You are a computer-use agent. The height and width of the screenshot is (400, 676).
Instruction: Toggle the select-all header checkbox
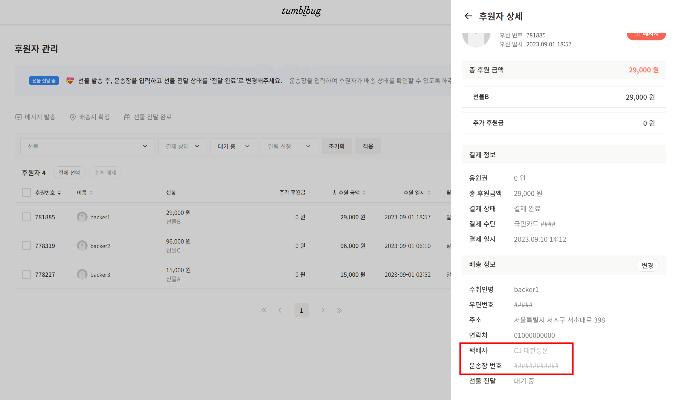[x=26, y=192]
